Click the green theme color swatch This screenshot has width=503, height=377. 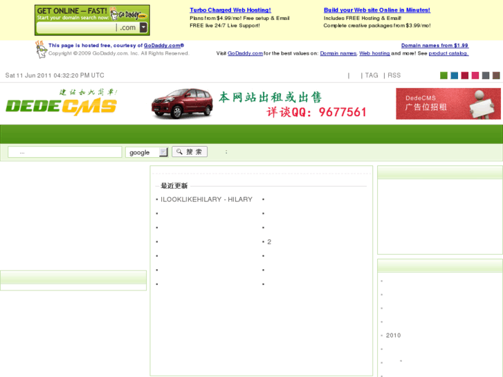point(443,75)
